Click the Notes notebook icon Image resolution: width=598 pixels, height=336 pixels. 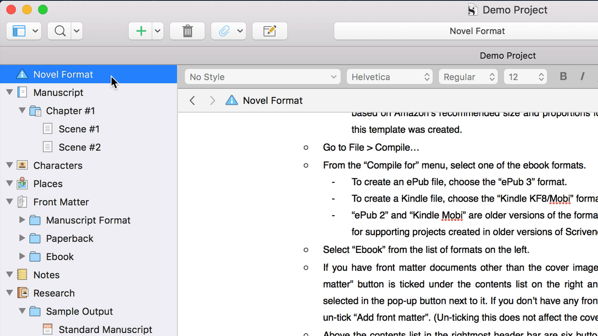[x=22, y=275]
